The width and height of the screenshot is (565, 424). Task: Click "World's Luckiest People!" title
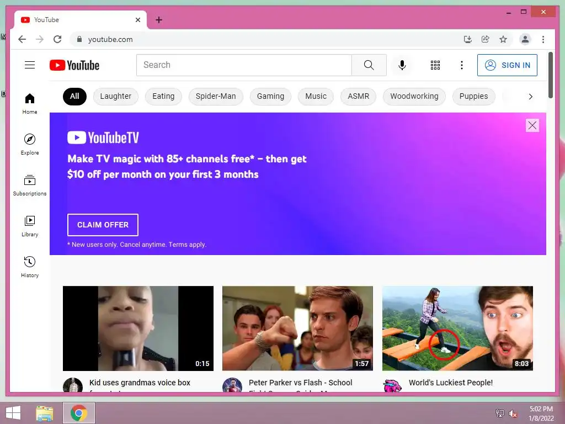pos(451,383)
